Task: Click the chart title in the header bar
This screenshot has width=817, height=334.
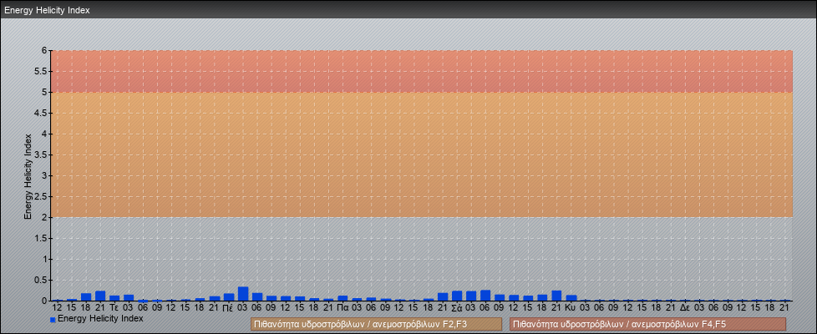Action: [47, 10]
